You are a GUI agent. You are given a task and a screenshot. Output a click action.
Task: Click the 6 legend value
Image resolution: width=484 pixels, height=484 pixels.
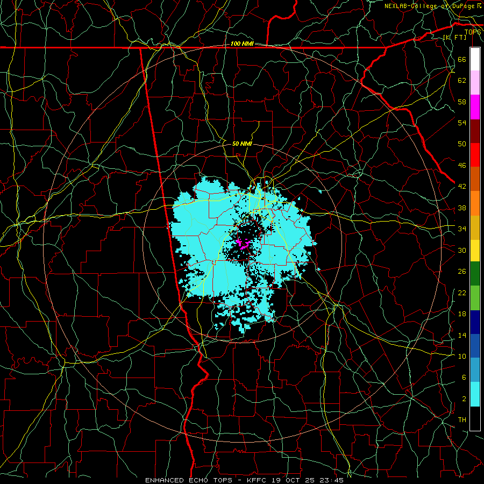464,378
